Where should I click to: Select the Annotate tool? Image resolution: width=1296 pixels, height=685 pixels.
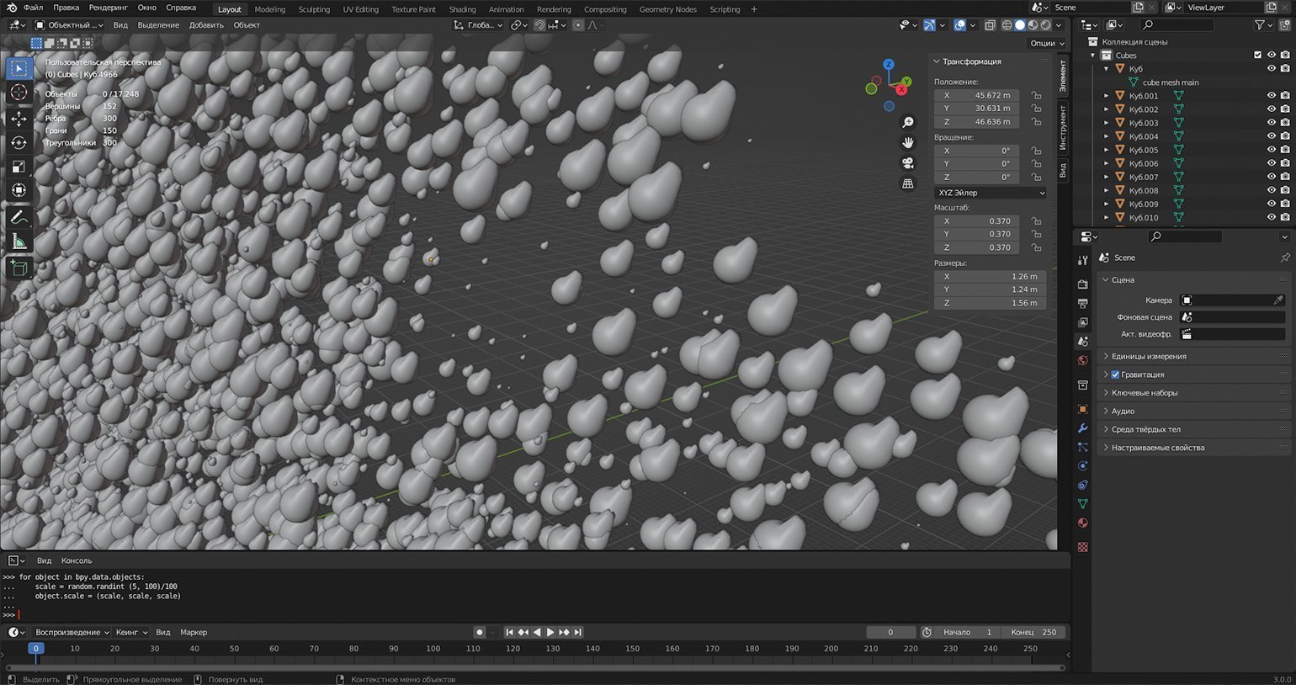pyautogui.click(x=19, y=218)
